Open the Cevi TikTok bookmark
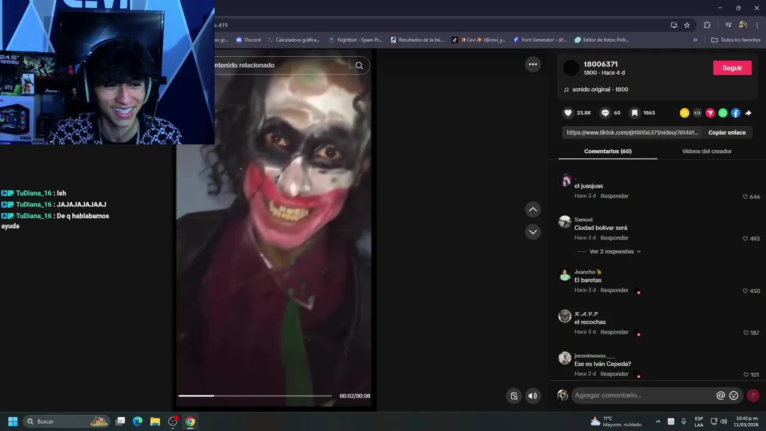 [x=479, y=40]
